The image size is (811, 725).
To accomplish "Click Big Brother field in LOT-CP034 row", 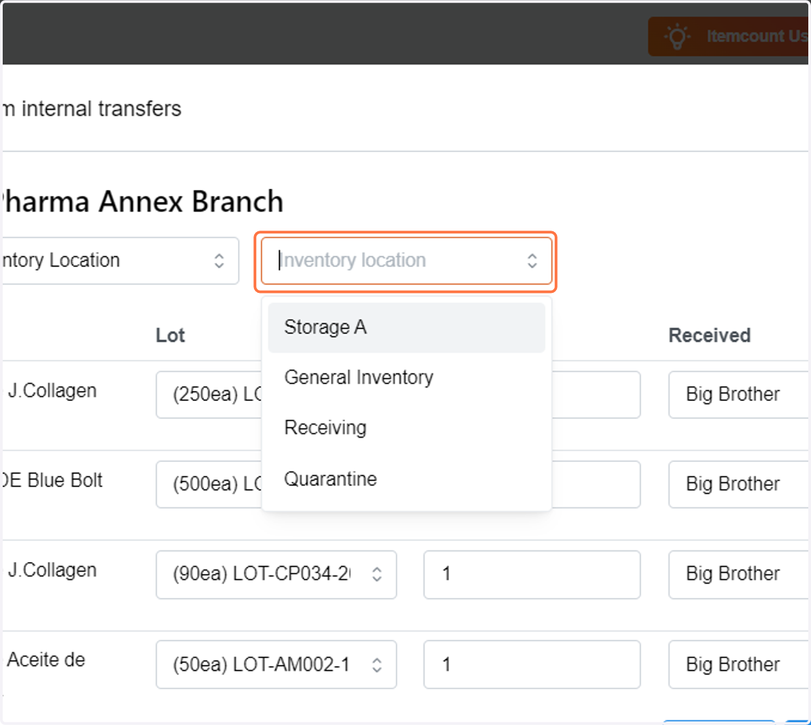I will click(x=739, y=574).
